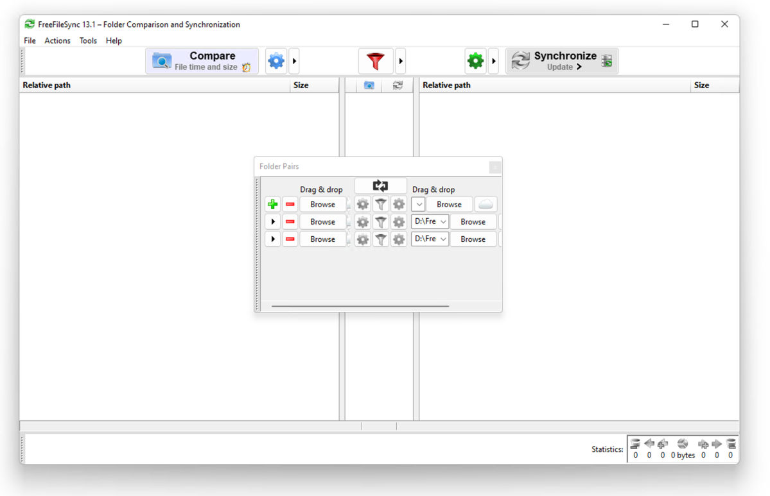Screen dimensions: 770x496
Task: Click the '0 bytes' statistics value
Action: pyautogui.click(x=683, y=456)
